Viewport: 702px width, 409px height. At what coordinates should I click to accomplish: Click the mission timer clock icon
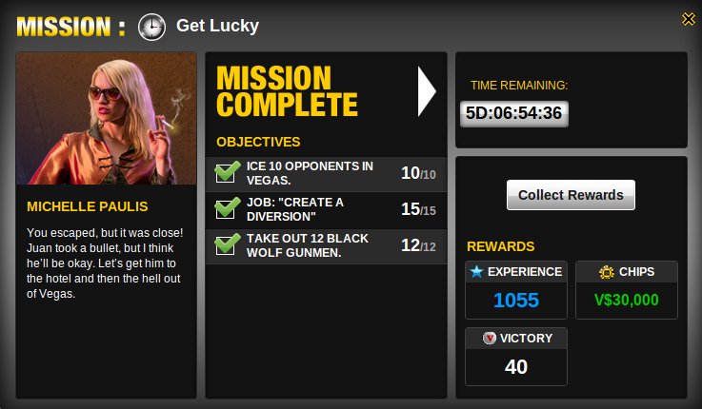pyautogui.click(x=151, y=28)
